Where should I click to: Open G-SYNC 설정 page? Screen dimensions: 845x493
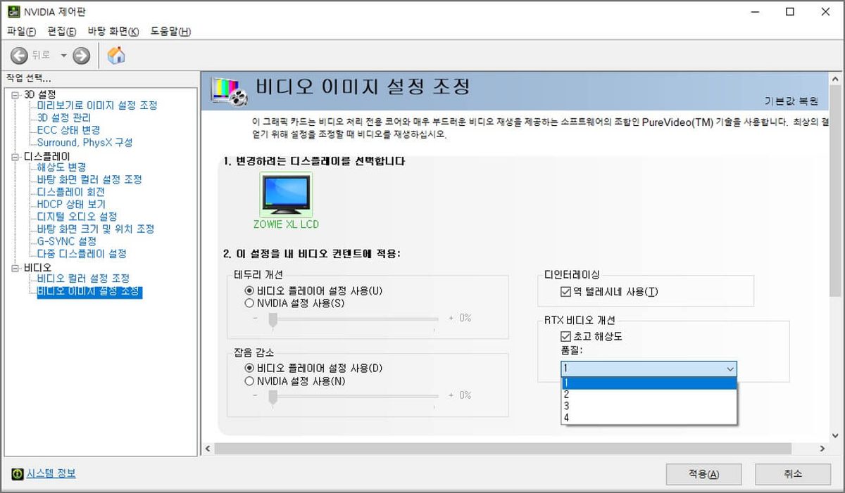[x=67, y=241]
